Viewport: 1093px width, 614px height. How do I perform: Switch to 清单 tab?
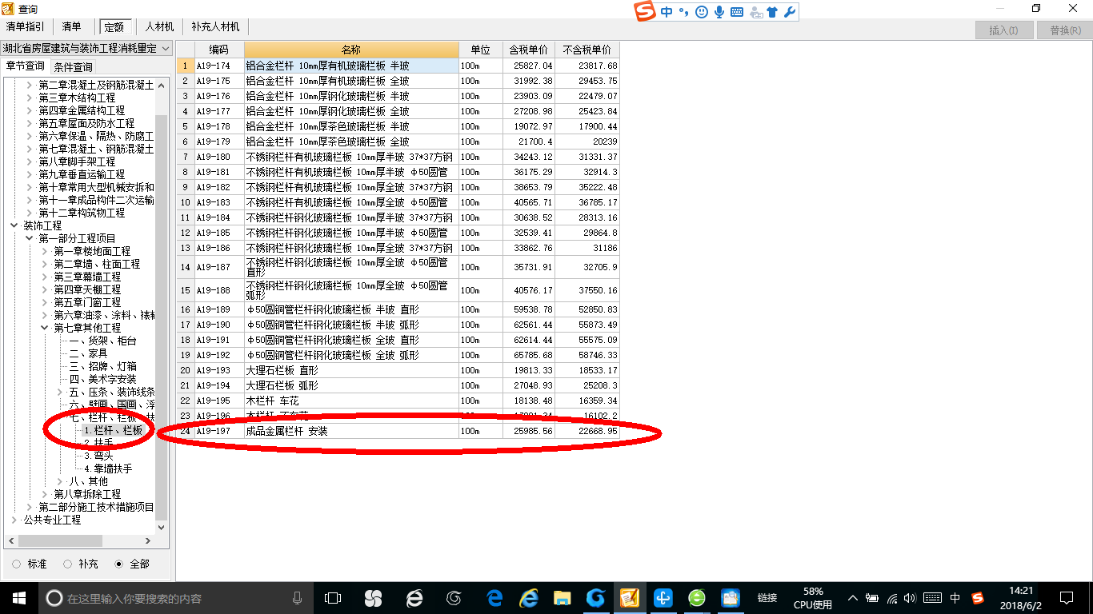click(x=72, y=27)
